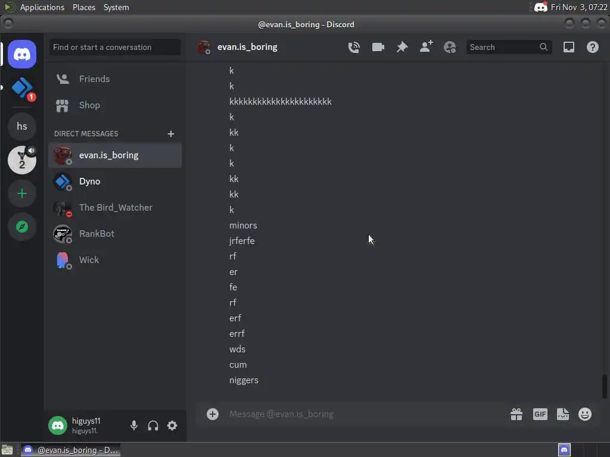The width and height of the screenshot is (610, 457).
Task: Open the RankBot direct message
Action: (115, 233)
